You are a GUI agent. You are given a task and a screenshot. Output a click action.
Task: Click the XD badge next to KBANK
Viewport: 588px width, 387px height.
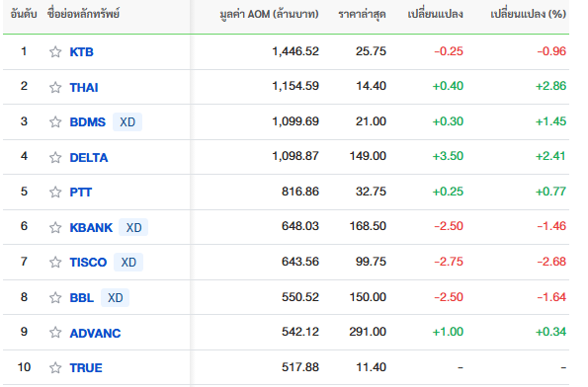click(133, 227)
